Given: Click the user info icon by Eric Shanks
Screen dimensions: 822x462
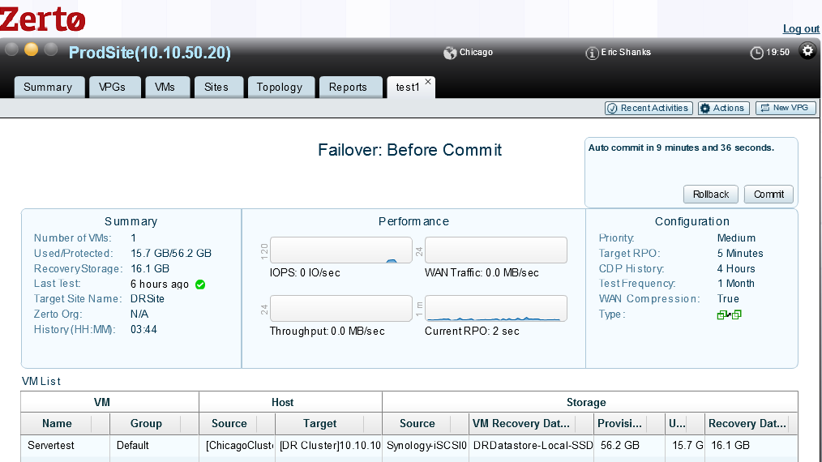Looking at the screenshot, I should pyautogui.click(x=592, y=53).
